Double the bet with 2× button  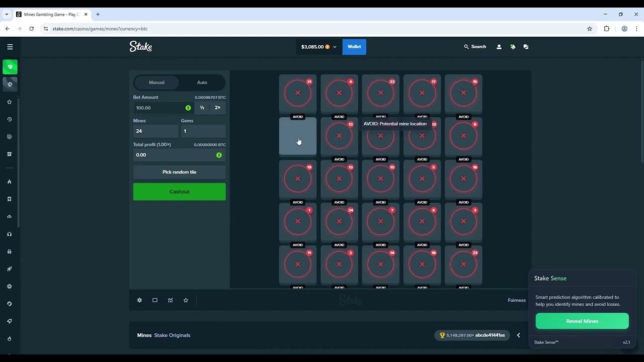click(x=217, y=108)
